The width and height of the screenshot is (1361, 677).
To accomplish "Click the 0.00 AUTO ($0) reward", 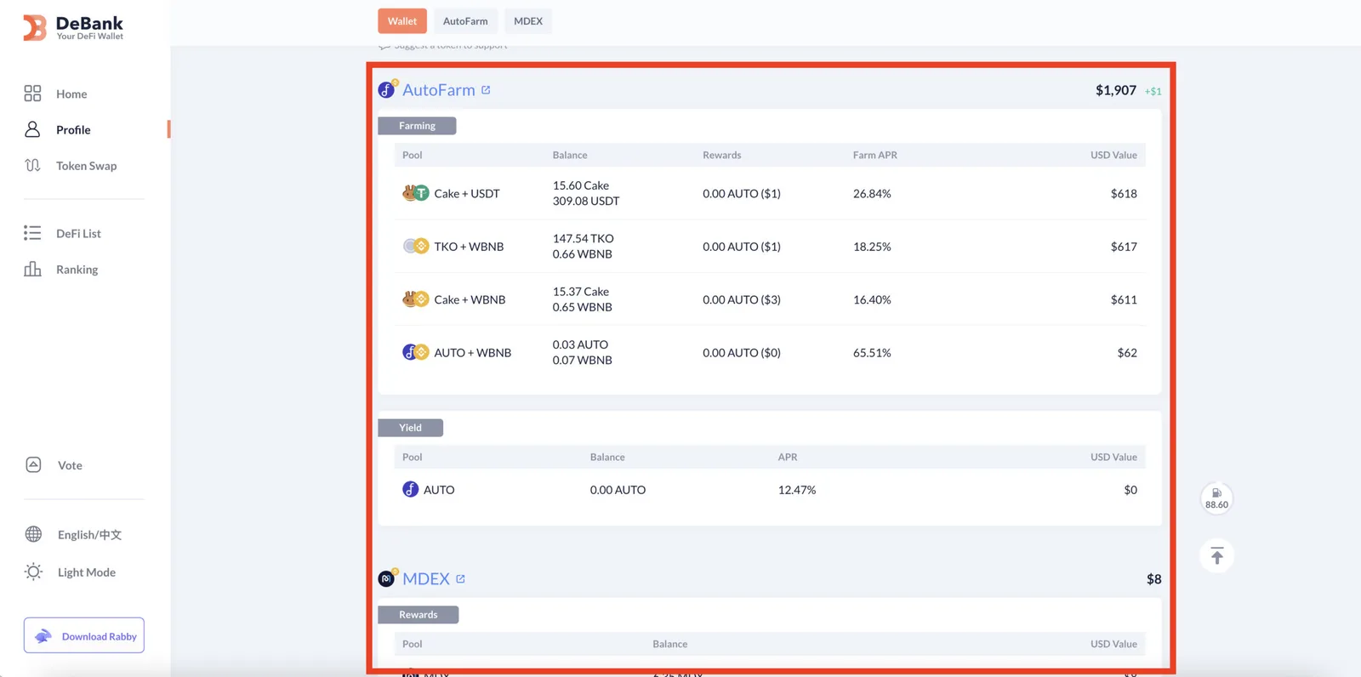I will (742, 352).
